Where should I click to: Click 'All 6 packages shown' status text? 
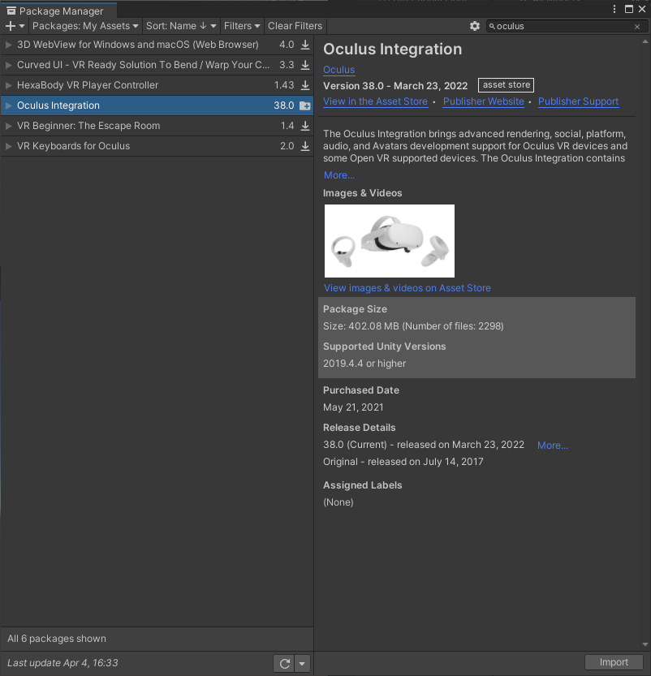(x=57, y=639)
